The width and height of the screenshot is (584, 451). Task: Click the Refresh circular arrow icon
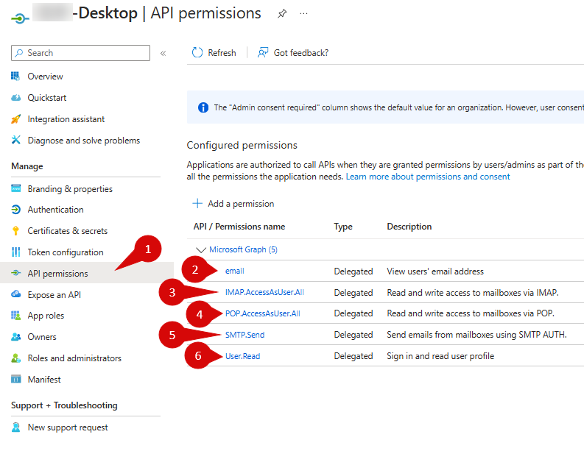click(197, 52)
